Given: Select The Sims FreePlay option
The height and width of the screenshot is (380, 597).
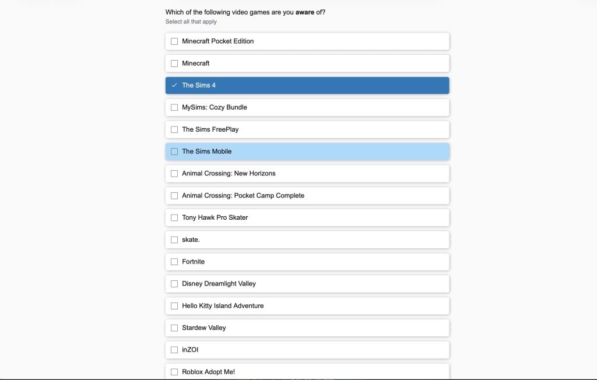Looking at the screenshot, I should pyautogui.click(x=174, y=129).
